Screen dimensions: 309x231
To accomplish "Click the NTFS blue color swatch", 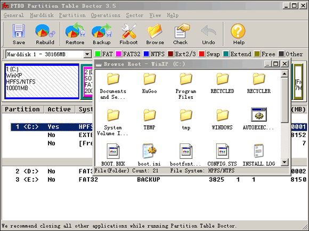I will (x=146, y=54).
